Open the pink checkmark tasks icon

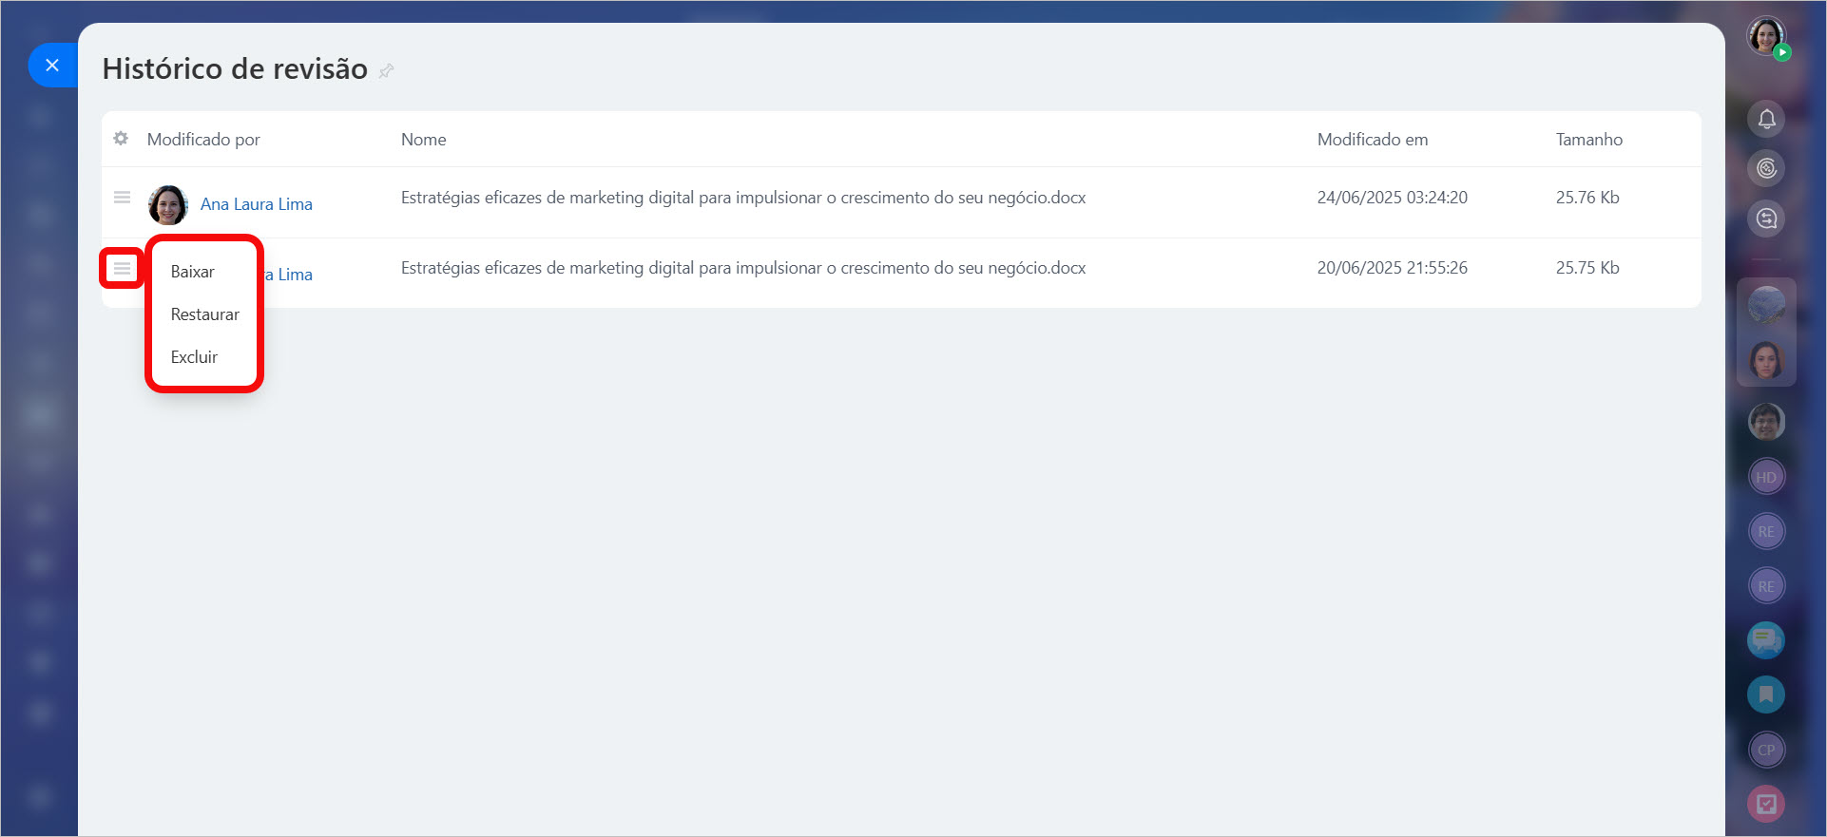[x=1766, y=804]
